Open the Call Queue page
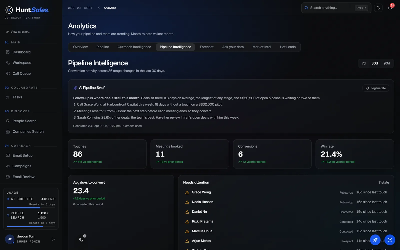 tap(31, 73)
